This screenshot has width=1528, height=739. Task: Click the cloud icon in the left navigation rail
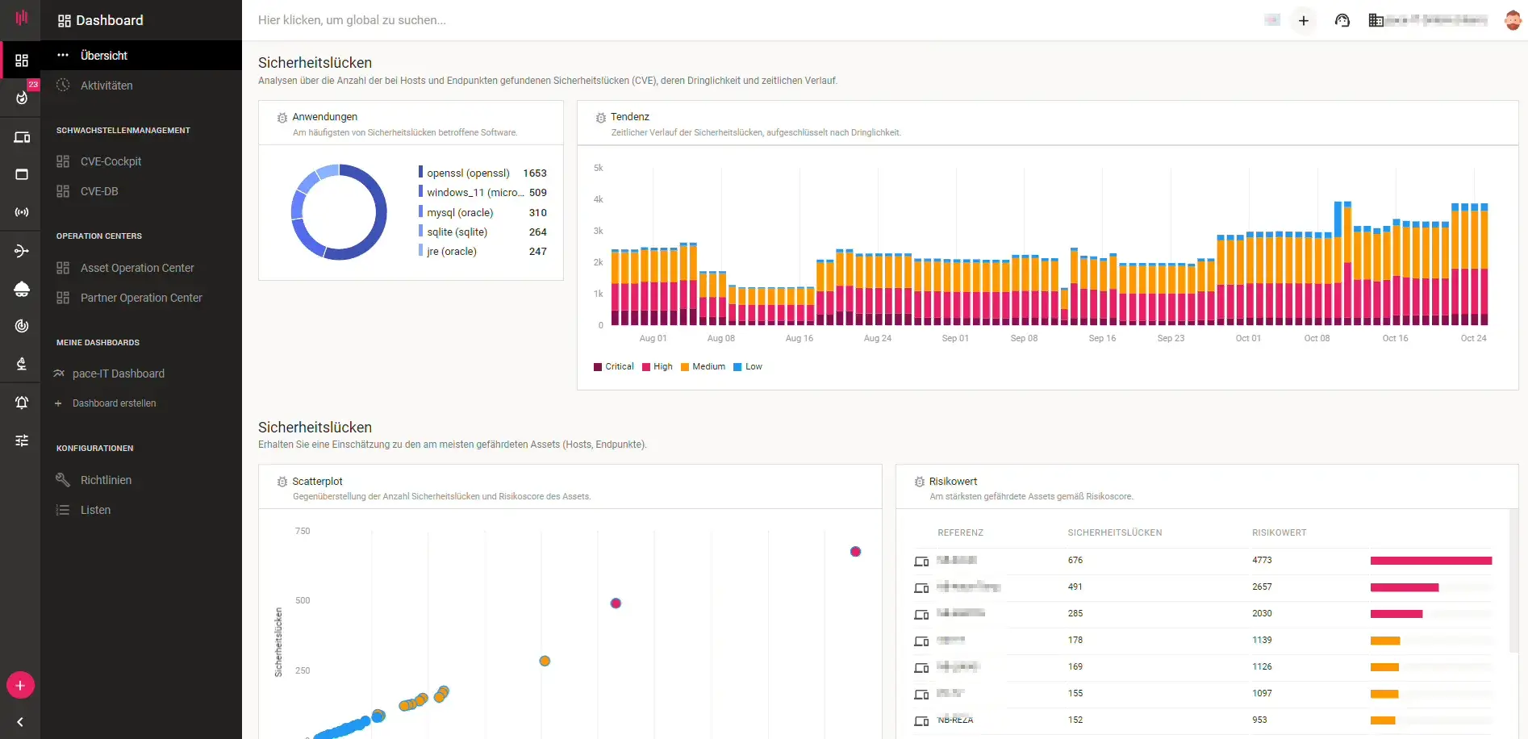[22, 289]
